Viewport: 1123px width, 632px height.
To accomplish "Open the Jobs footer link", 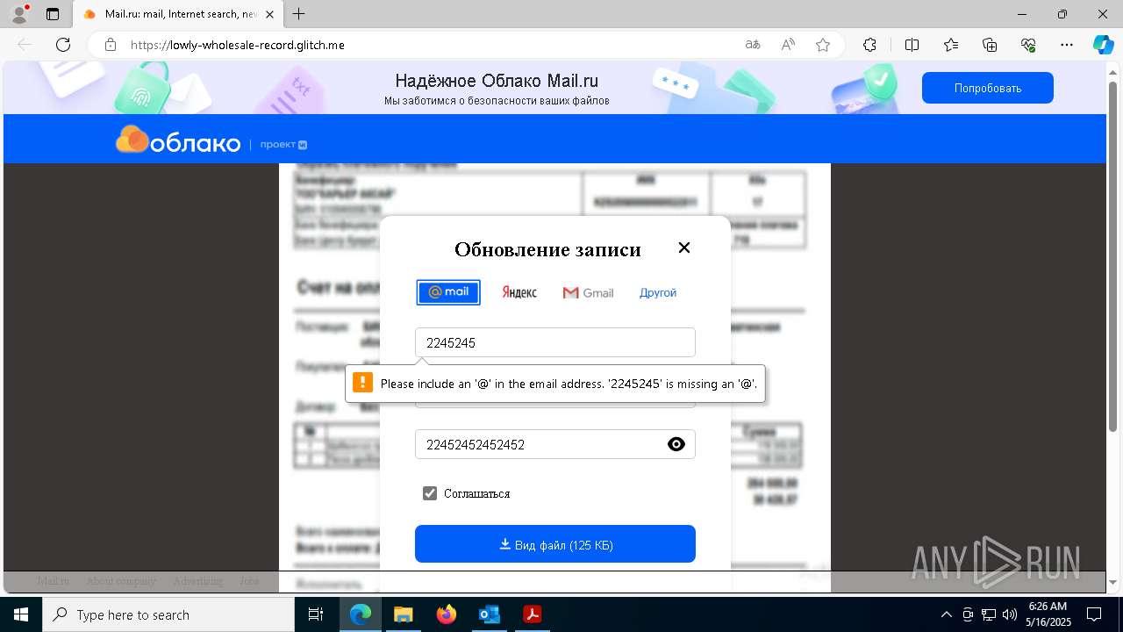I will coord(249,581).
